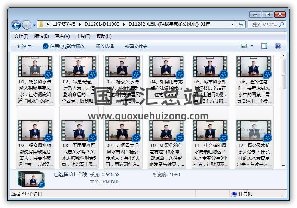Click the file name text starting 12、杨公风水传承人分享
This screenshot has height=208, width=297.
click(254, 155)
